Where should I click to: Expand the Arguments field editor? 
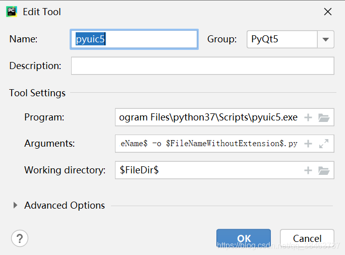324,144
